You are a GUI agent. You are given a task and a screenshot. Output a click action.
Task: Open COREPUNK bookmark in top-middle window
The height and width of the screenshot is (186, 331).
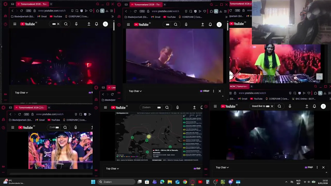click(191, 17)
